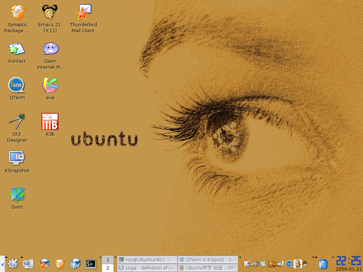Screen dimensions: 363x272
Task: Click the Gaim buddy figure tray icon
Action: pyautogui.click(x=297, y=264)
